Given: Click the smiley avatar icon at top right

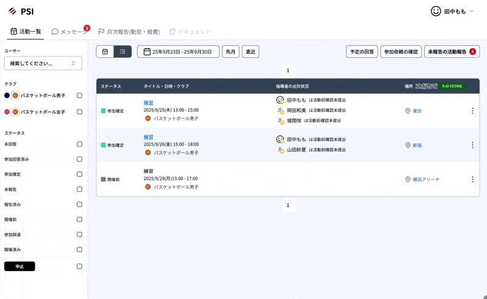Looking at the screenshot, I should tap(436, 11).
